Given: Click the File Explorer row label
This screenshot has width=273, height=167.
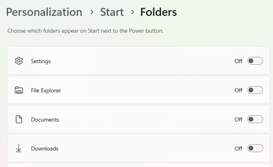Looking at the screenshot, I should click(x=46, y=90).
